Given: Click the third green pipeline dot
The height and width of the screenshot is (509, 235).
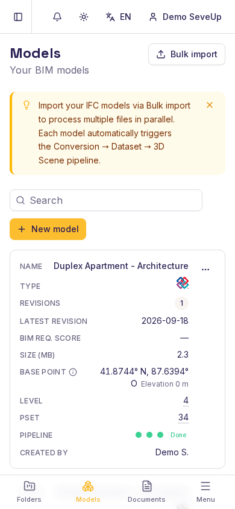Looking at the screenshot, I should pos(160,435).
